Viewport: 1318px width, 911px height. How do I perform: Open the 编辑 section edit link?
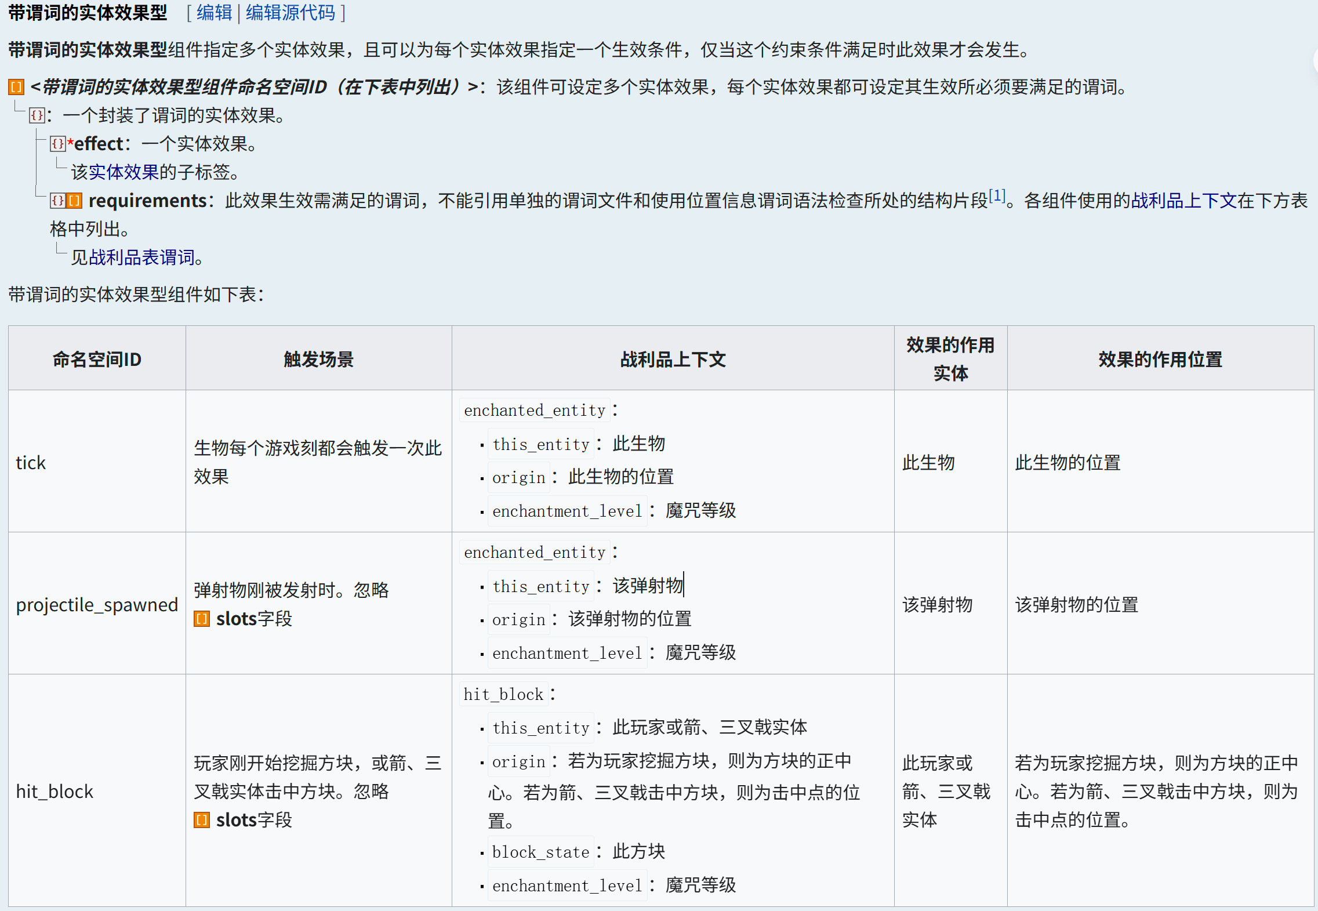coord(214,12)
